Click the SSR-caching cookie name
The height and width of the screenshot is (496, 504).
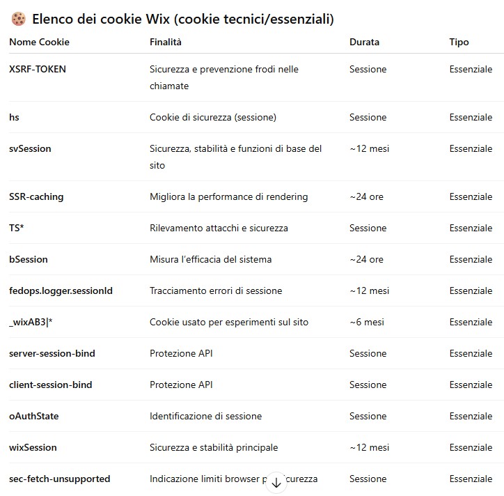click(36, 196)
